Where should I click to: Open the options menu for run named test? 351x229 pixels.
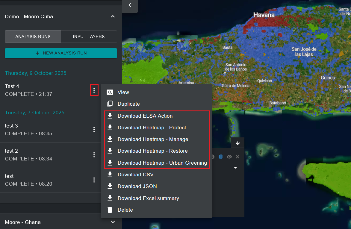coord(94,180)
